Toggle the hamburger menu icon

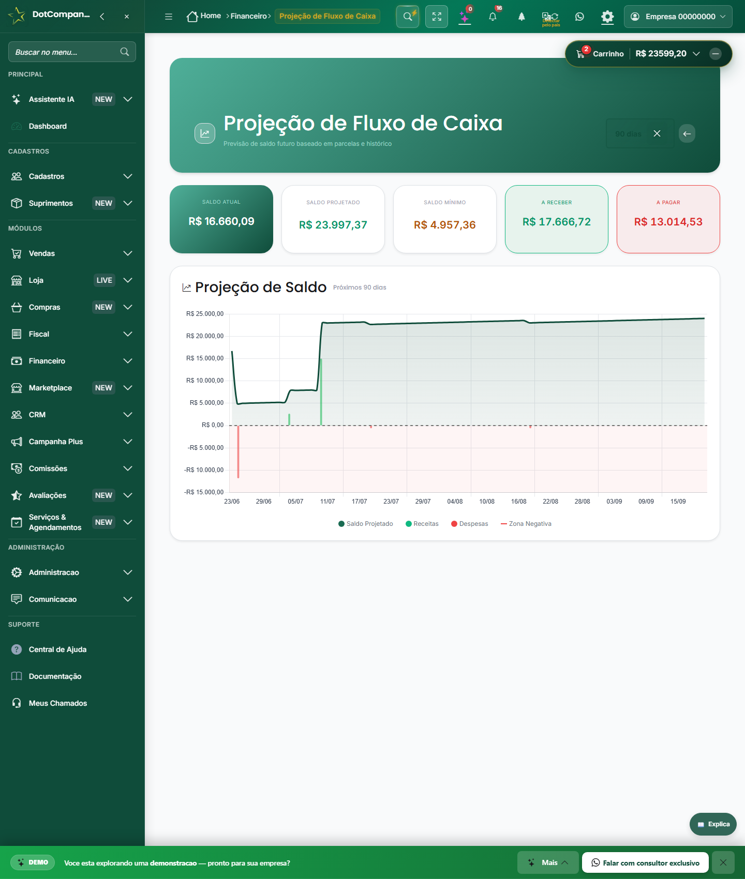click(x=169, y=17)
